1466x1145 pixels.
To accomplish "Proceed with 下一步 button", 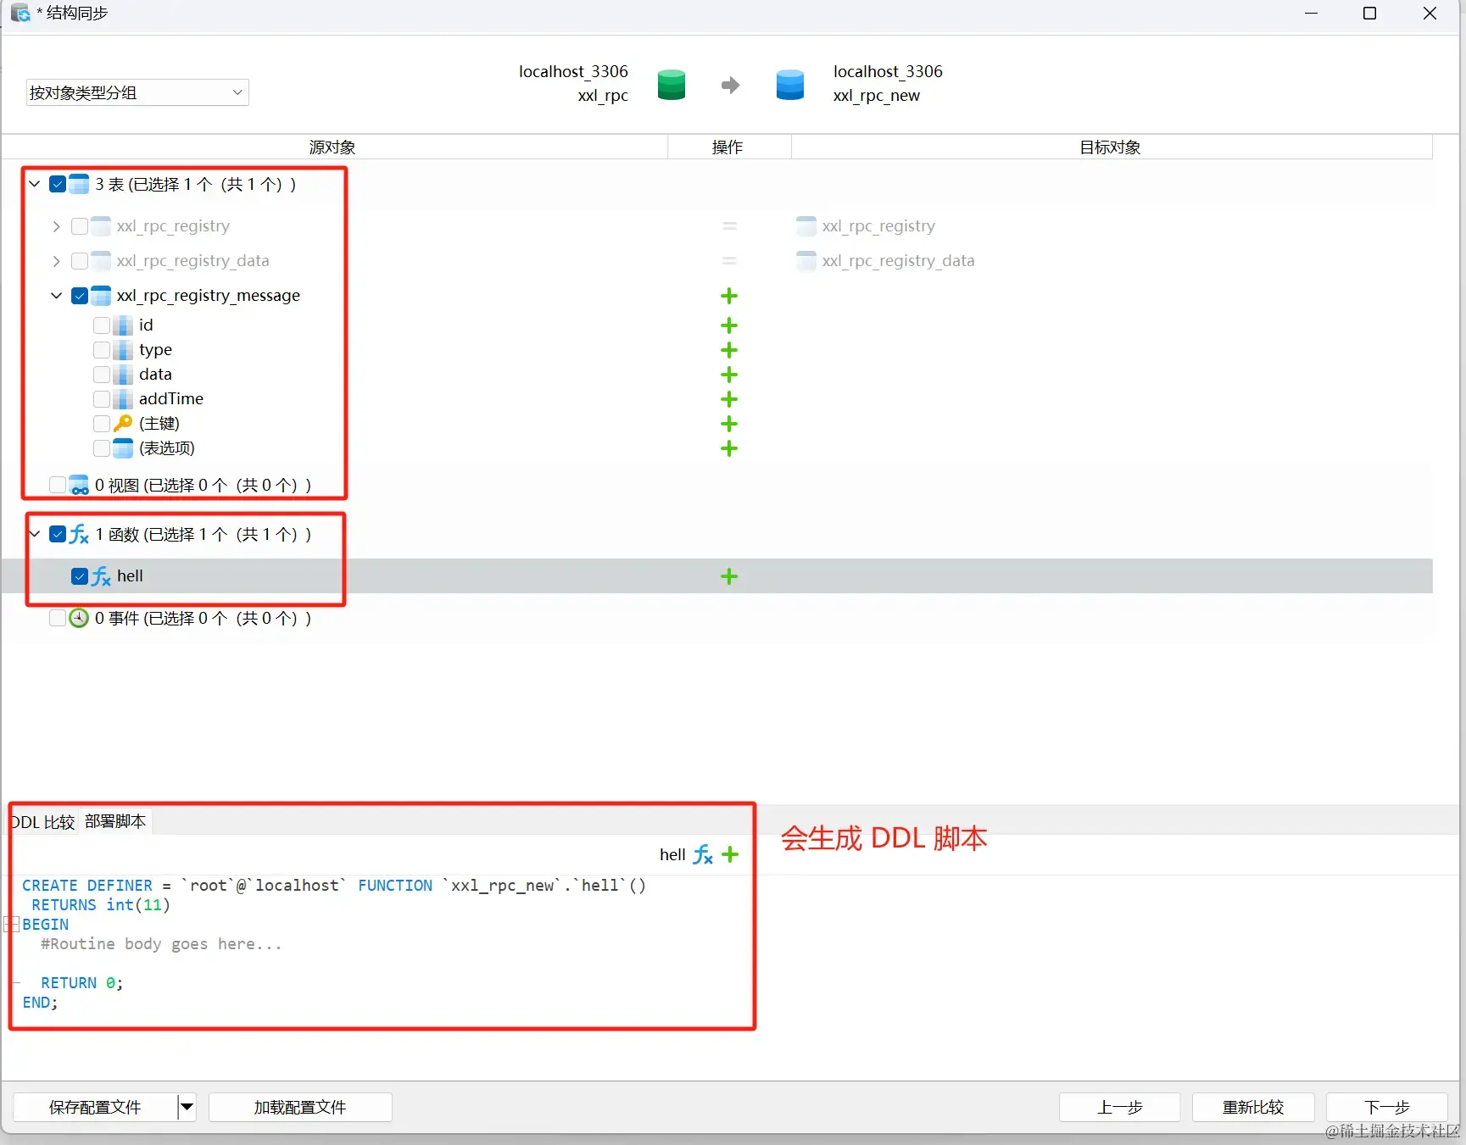I will point(1387,1107).
